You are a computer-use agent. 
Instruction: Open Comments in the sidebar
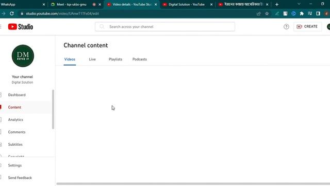click(x=16, y=132)
